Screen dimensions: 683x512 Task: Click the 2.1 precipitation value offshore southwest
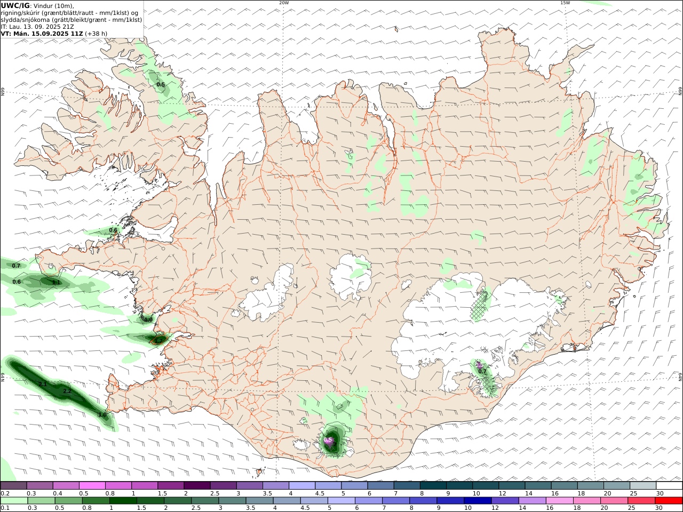click(x=43, y=384)
